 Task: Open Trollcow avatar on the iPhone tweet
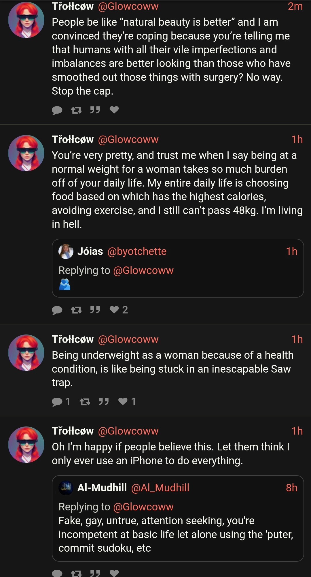26,445
